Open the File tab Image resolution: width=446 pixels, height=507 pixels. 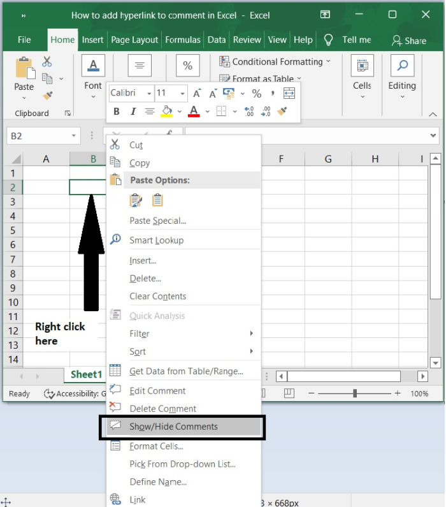coord(24,40)
